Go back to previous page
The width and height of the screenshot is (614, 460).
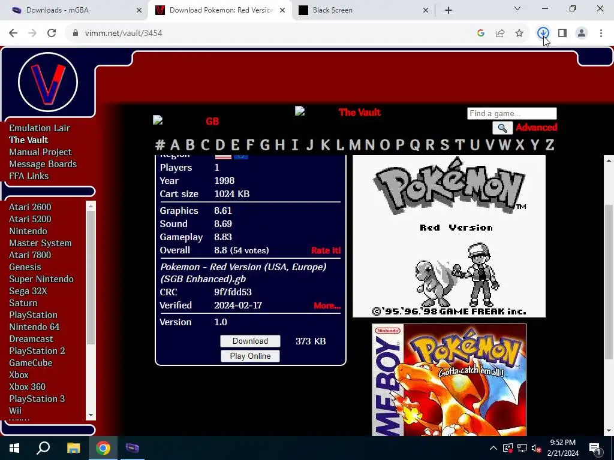pyautogui.click(x=13, y=34)
